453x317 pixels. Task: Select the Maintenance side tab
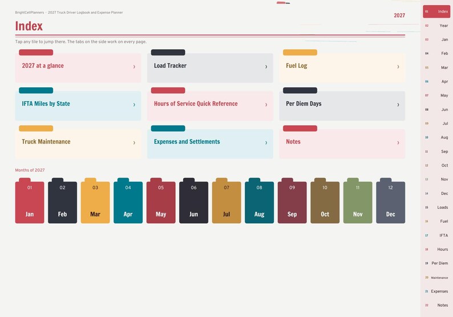(x=436, y=278)
